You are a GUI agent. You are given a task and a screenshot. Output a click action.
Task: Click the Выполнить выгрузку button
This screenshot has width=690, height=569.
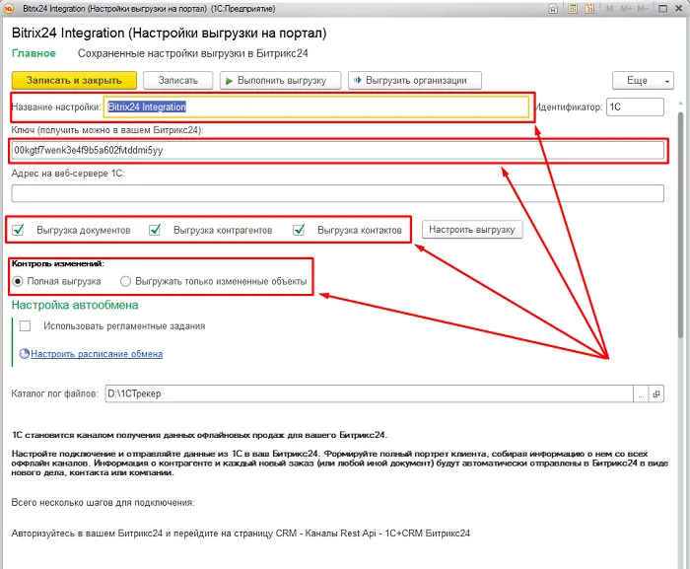[x=280, y=80]
